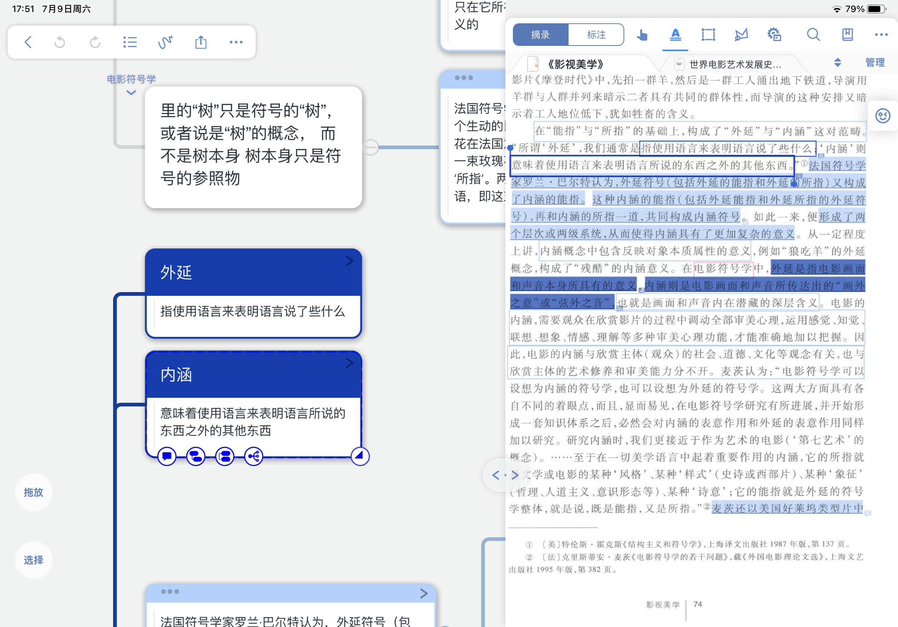This screenshot has width=898, height=627.
Task: Click the text highlight underline color tool
Action: [x=675, y=35]
